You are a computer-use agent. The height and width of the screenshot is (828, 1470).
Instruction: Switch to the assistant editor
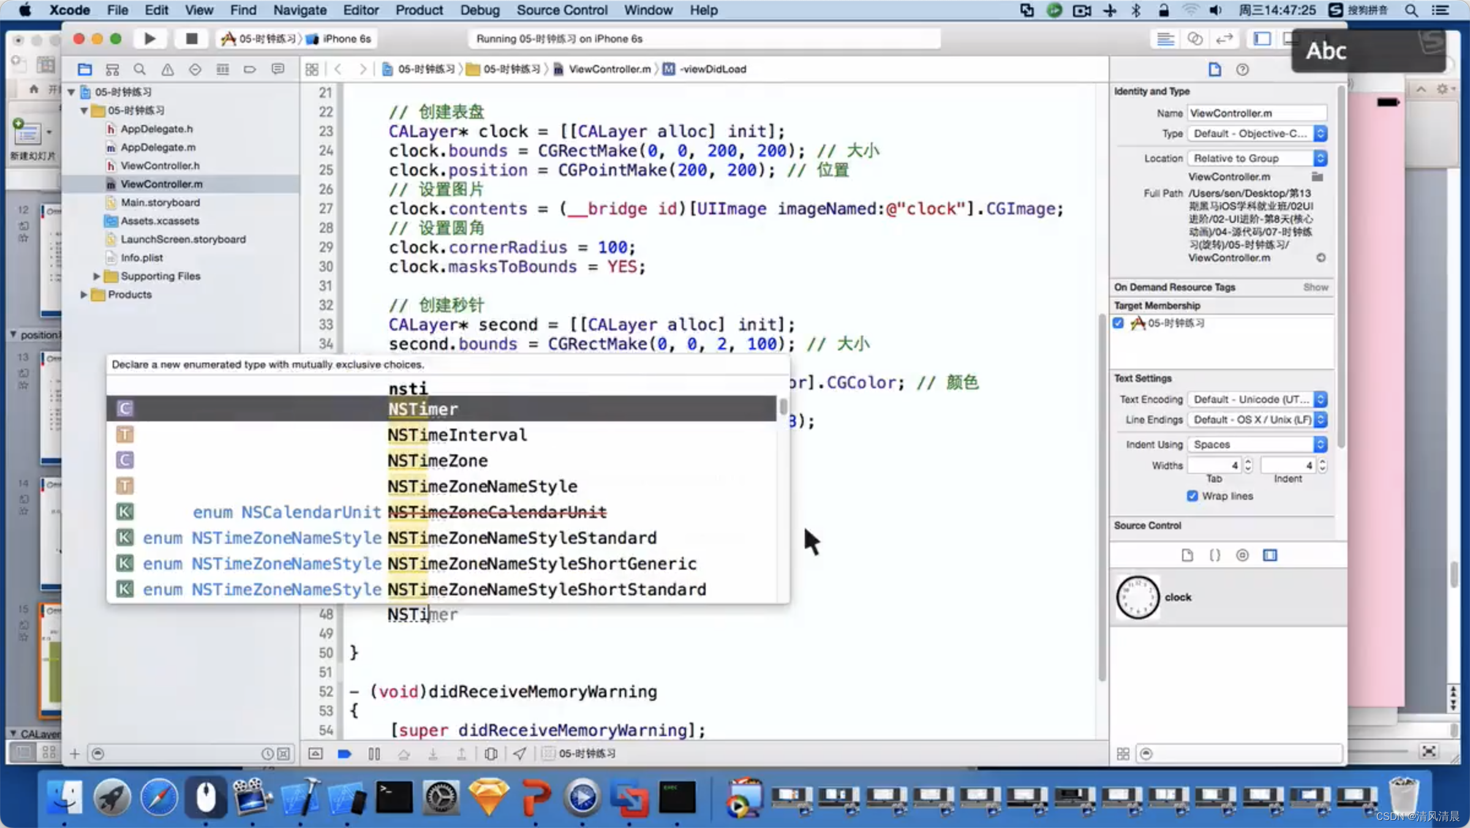pos(1194,39)
